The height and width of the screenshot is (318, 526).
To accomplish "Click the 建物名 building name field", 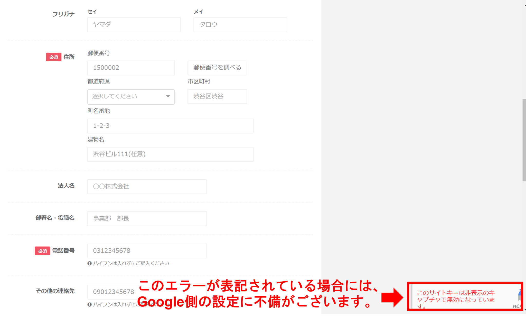I will click(170, 154).
